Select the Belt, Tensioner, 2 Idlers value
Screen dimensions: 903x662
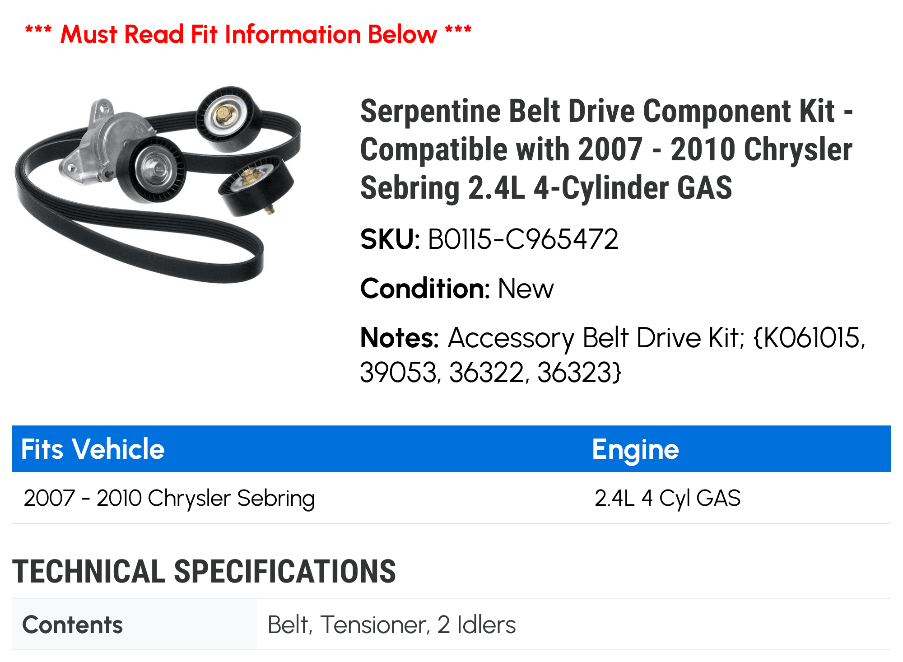click(391, 625)
